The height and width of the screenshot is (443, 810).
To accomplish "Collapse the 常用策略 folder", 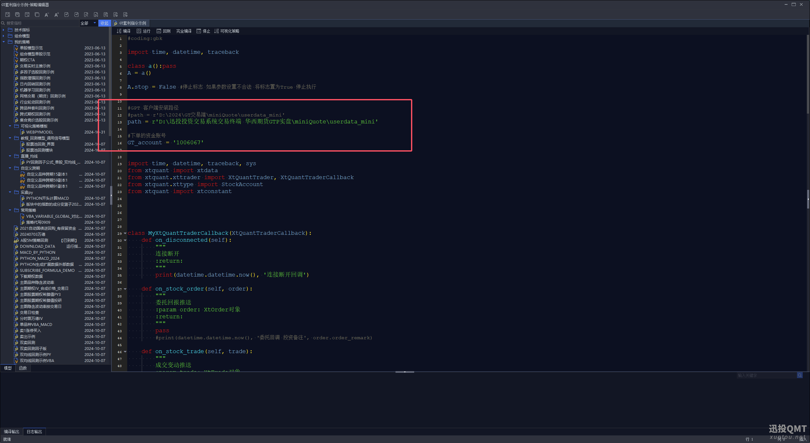I will point(10,210).
